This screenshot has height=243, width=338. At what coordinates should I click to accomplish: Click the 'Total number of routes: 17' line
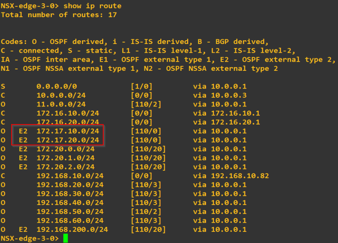[59, 15]
